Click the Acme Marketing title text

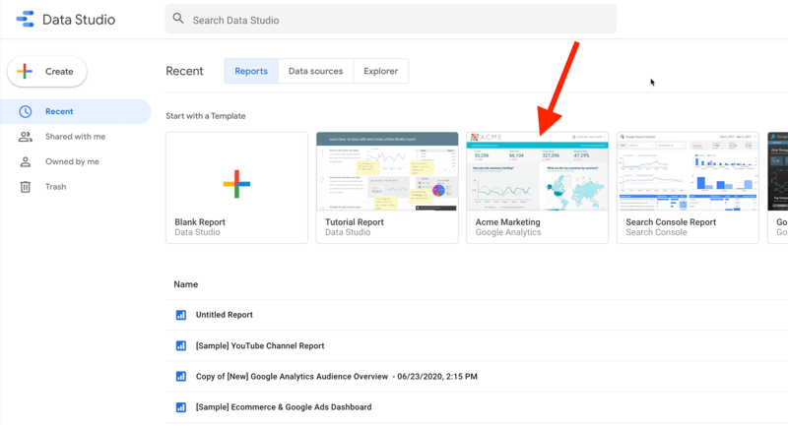click(507, 221)
